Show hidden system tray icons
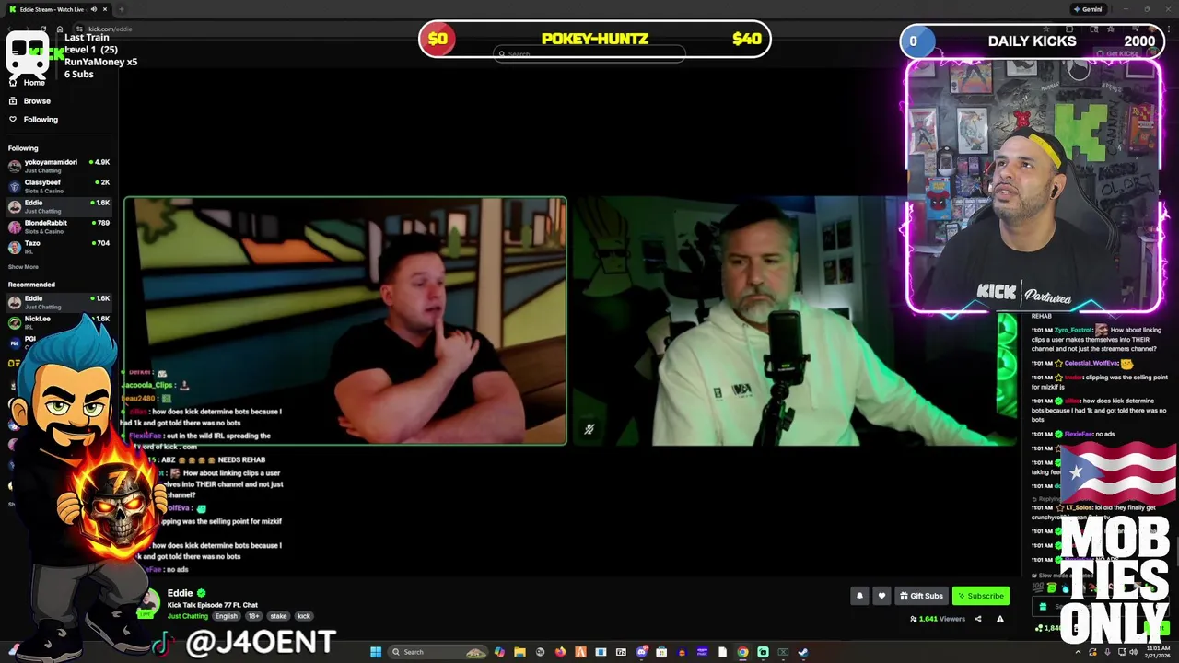This screenshot has height=663, width=1179. 1078,652
